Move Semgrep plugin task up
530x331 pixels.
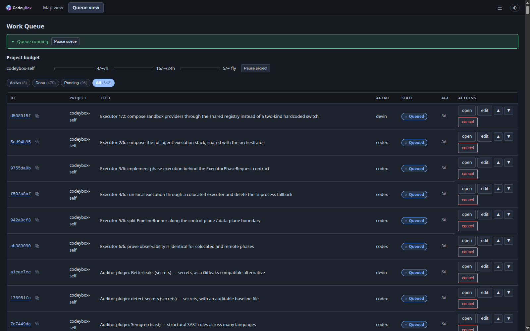498,319
